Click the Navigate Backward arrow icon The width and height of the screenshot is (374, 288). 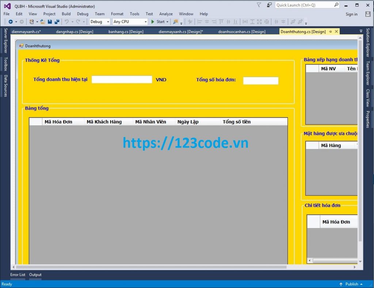pos(11,22)
